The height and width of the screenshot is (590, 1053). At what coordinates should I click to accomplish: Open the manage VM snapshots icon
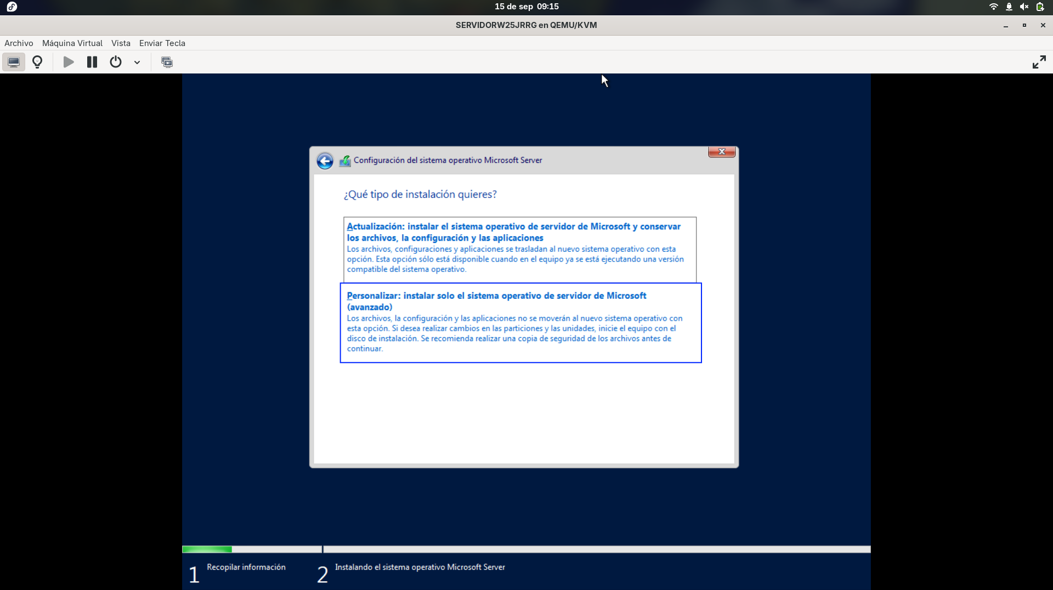click(167, 62)
